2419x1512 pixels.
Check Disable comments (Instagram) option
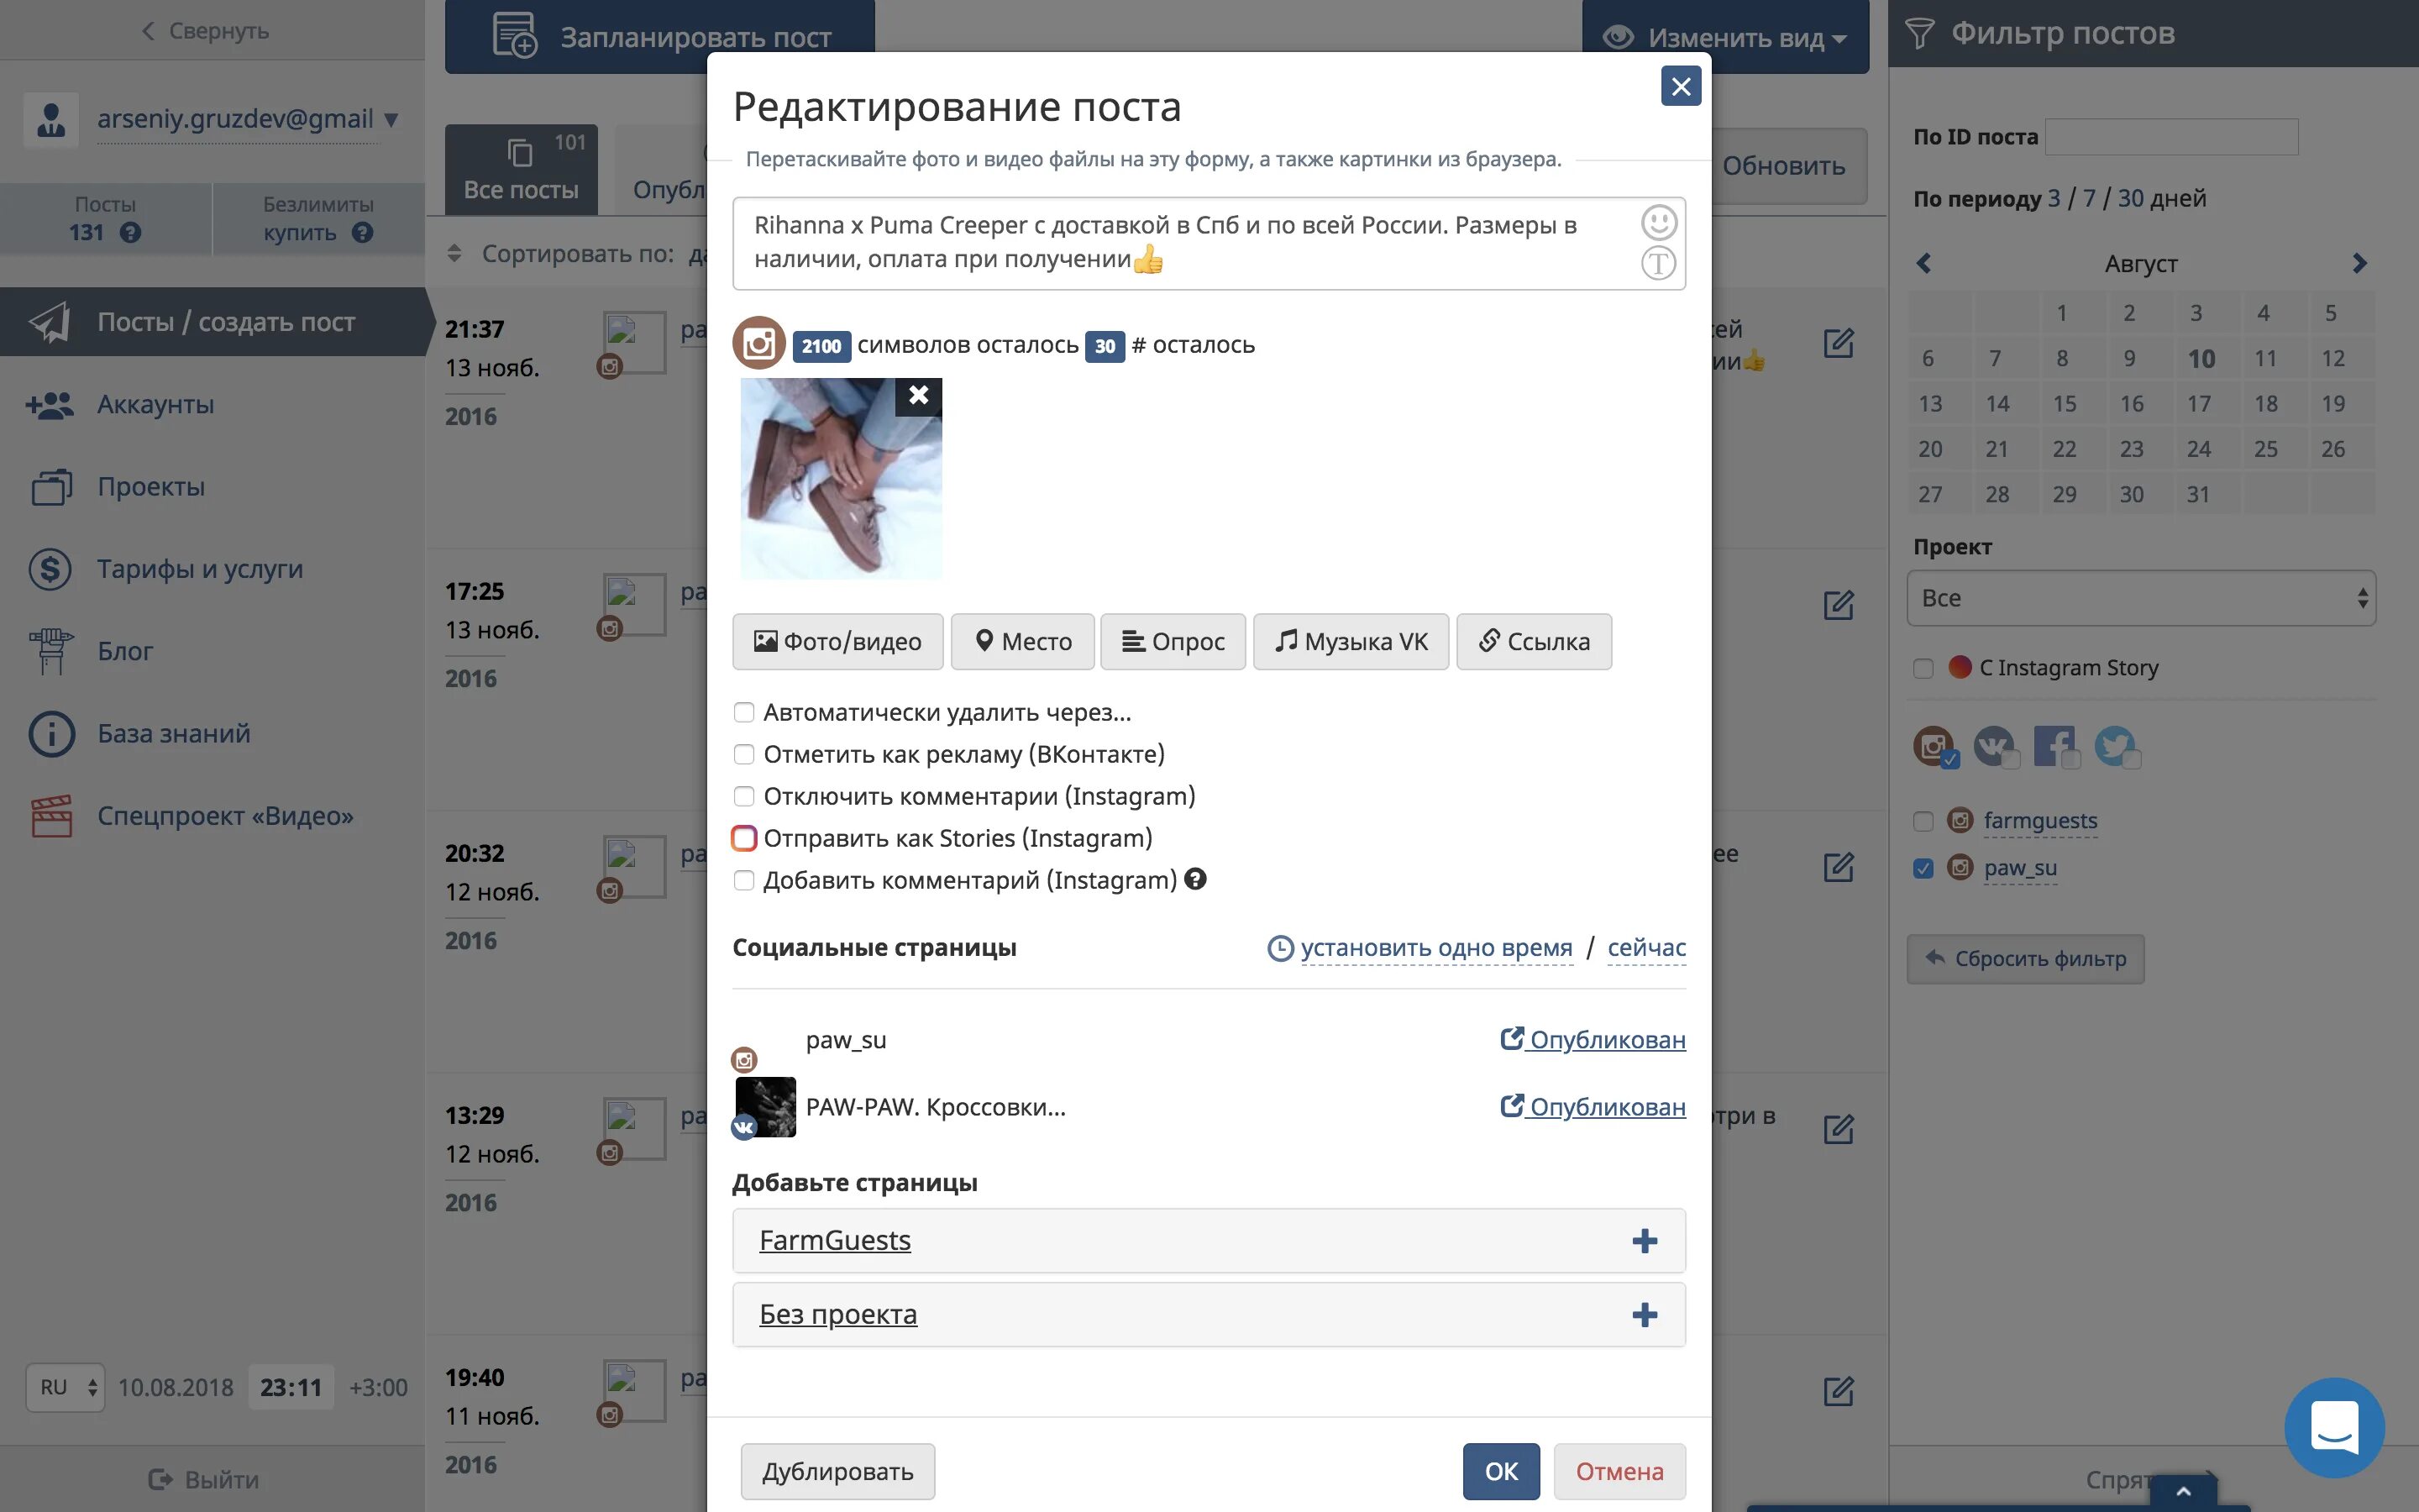(743, 796)
